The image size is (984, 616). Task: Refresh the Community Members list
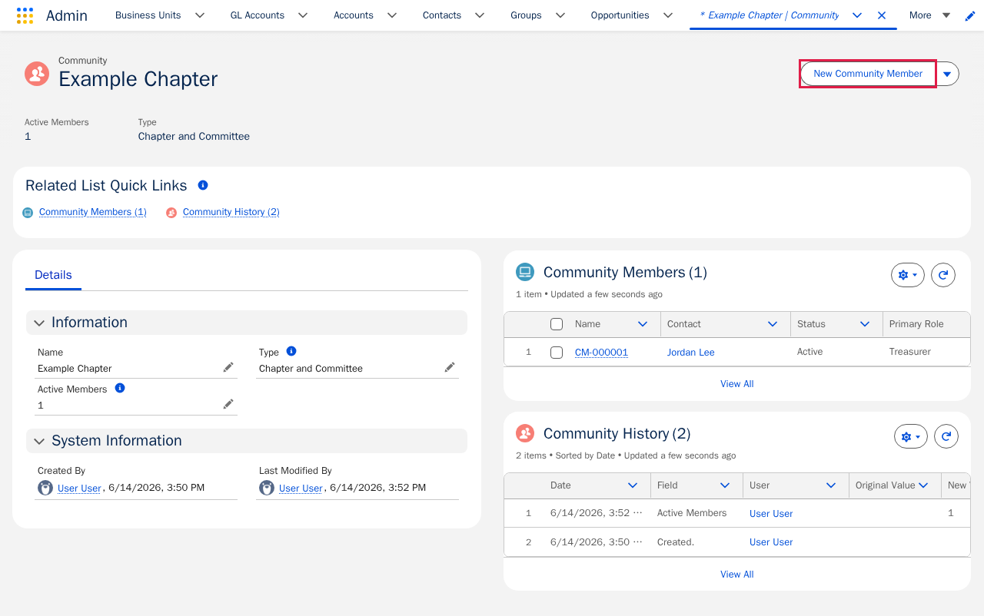943,275
